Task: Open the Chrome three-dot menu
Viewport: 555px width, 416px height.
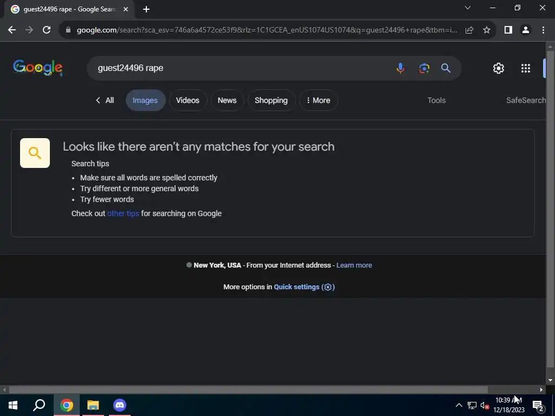Action: click(543, 30)
